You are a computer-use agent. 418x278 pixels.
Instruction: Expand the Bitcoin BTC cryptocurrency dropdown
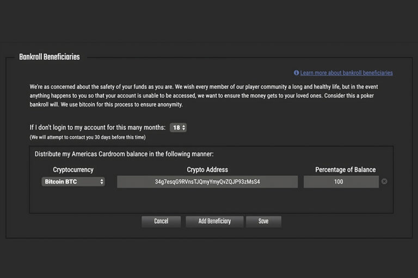coord(73,182)
